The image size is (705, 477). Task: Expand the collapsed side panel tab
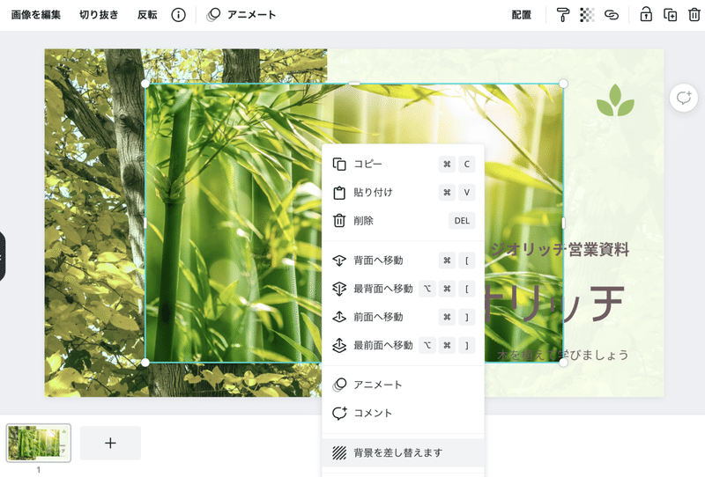(3, 256)
